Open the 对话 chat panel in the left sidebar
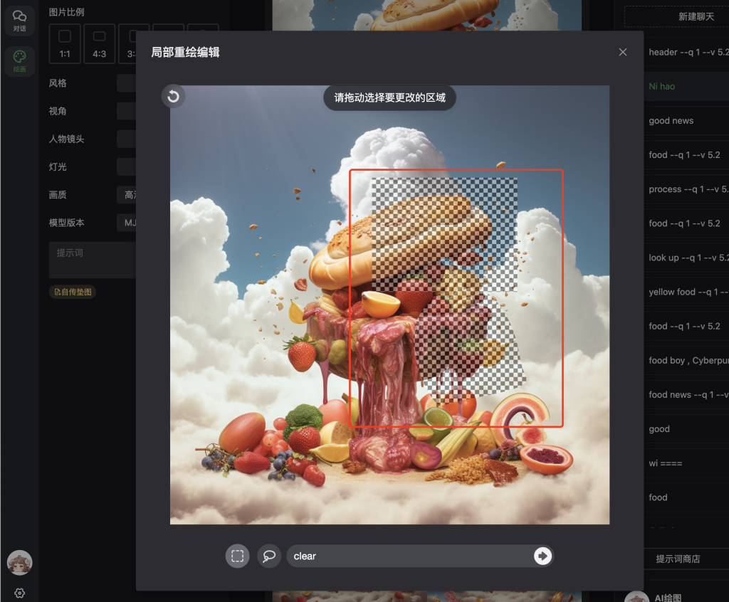This screenshot has width=729, height=602. [x=19, y=20]
